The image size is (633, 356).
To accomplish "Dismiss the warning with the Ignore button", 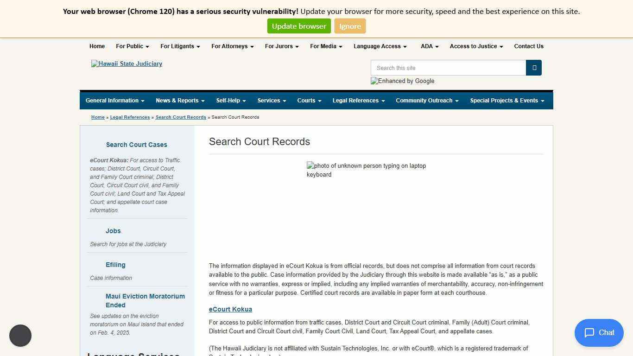I will coord(350,26).
